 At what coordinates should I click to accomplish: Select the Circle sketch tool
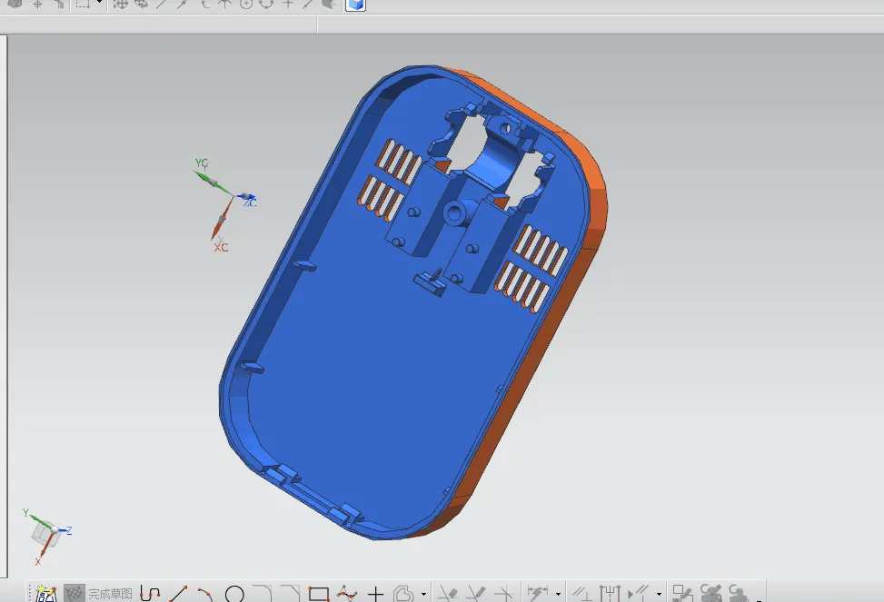(234, 595)
